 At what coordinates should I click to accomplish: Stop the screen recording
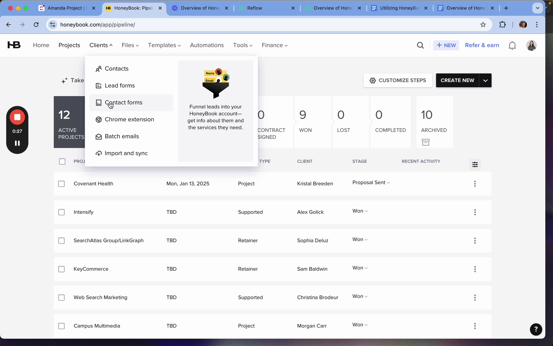[17, 117]
